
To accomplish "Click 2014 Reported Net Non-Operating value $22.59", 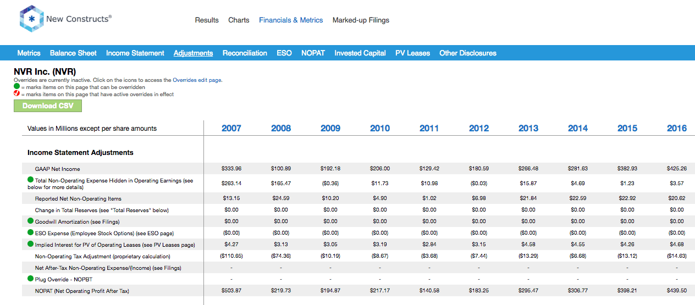I will click(x=578, y=198).
